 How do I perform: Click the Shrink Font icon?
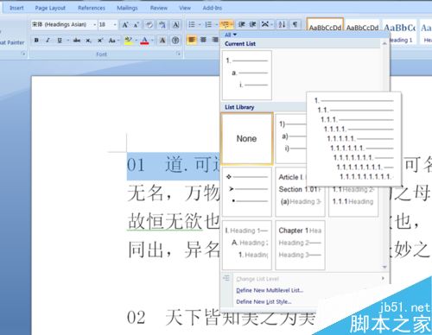tap(137, 25)
